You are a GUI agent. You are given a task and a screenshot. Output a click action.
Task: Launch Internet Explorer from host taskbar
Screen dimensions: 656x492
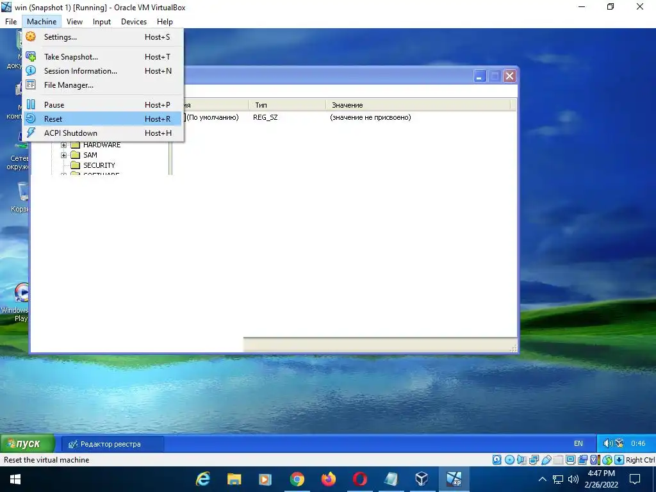pyautogui.click(x=203, y=479)
